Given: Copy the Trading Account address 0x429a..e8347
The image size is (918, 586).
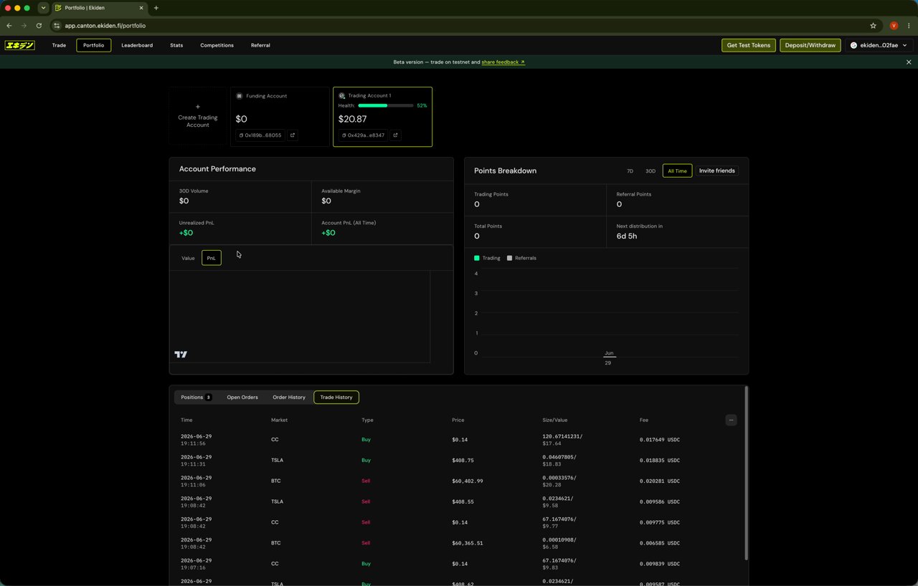Looking at the screenshot, I should click(363, 135).
